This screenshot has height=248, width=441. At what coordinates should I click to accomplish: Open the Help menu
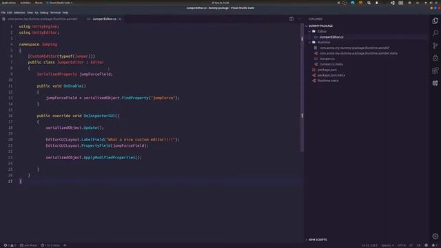(65, 12)
